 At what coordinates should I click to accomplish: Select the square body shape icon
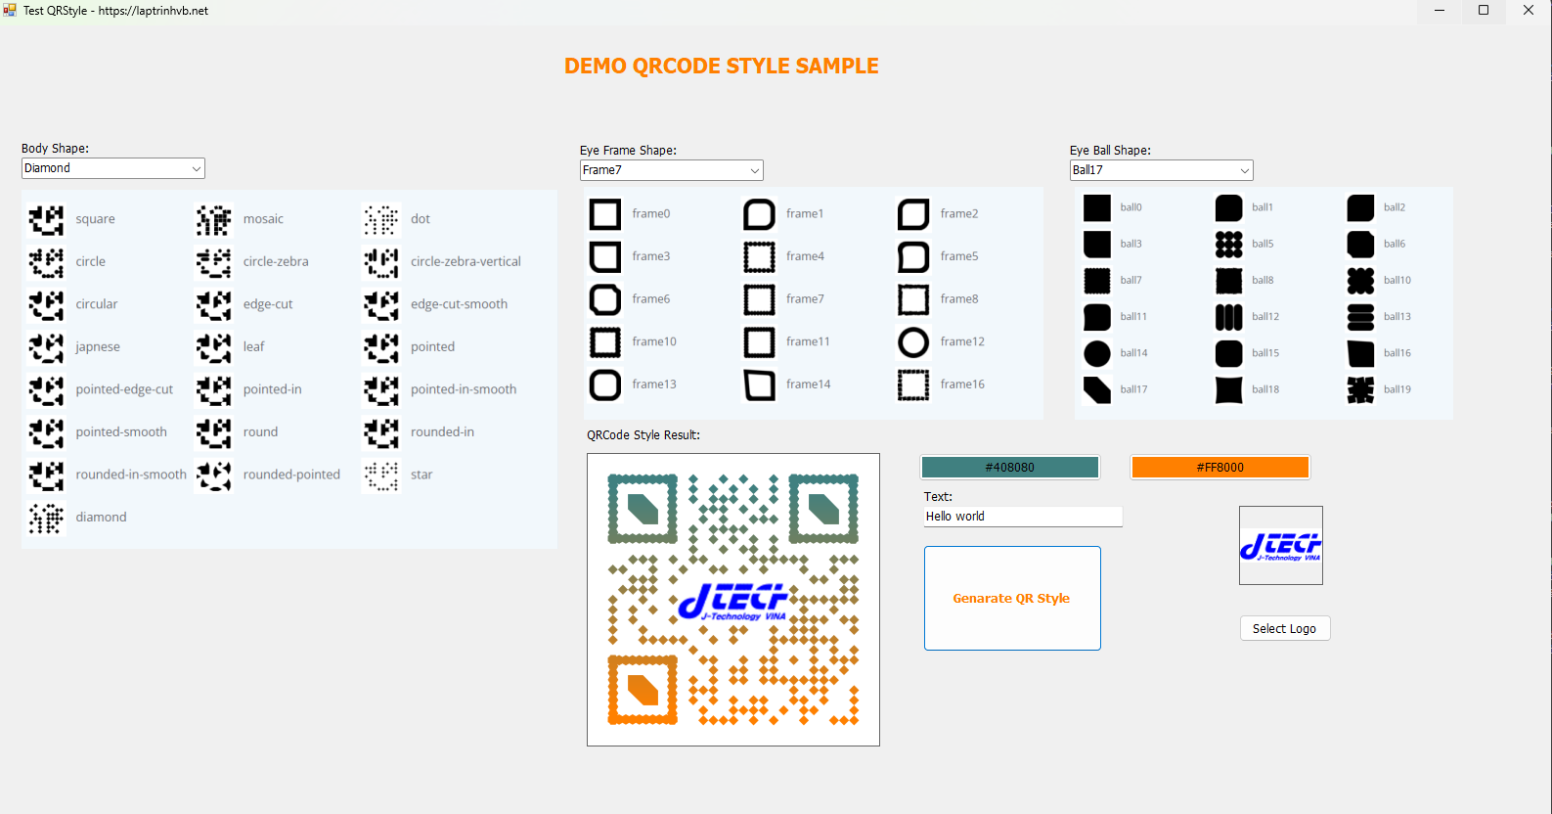click(46, 220)
